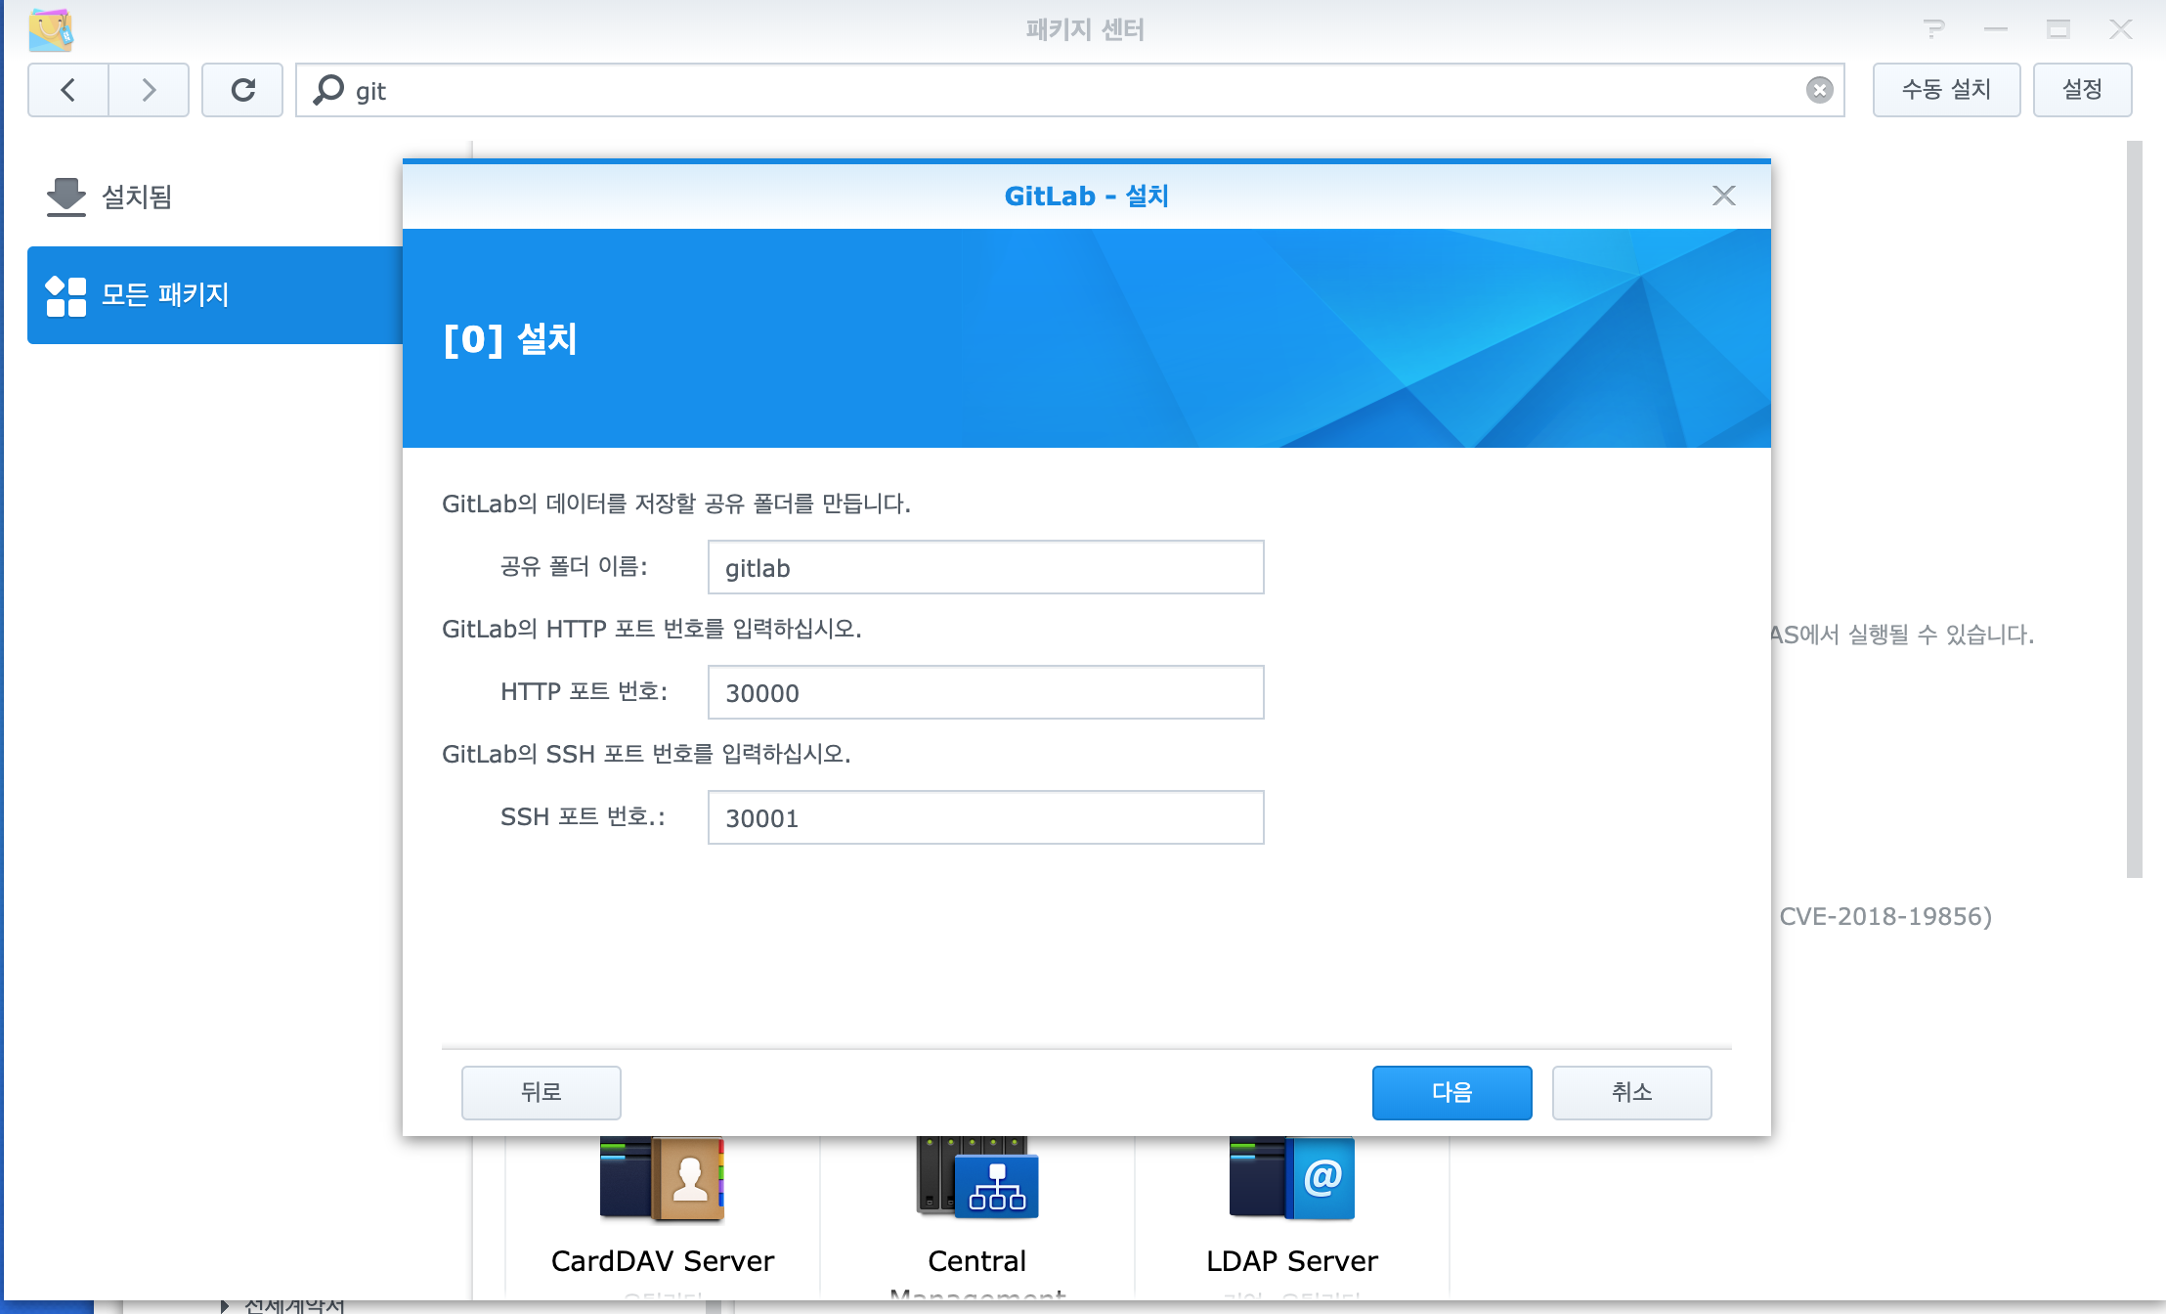Click the help question mark icon
The height and width of the screenshot is (1314, 2166).
click(1933, 29)
